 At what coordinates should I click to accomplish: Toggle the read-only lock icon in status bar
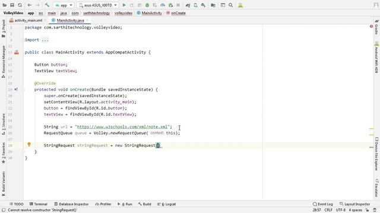(368, 210)
